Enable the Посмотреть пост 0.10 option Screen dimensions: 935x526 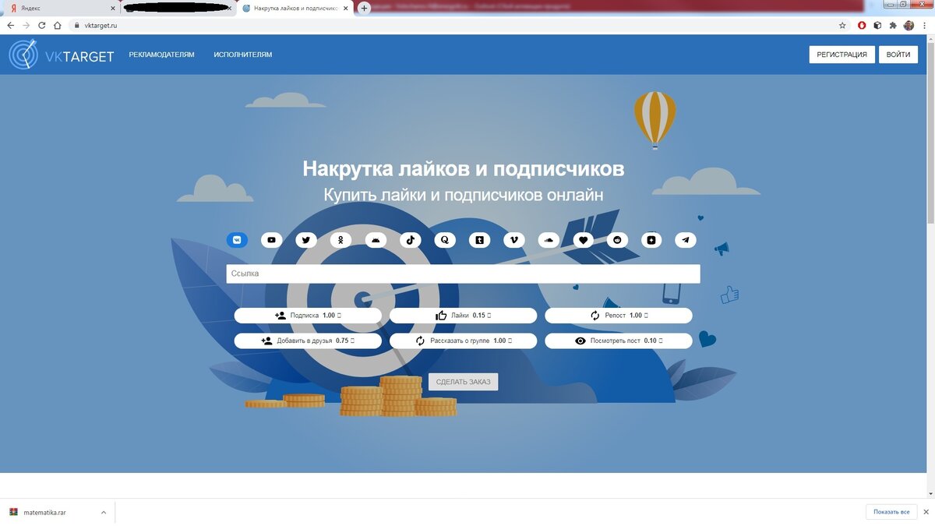(x=618, y=341)
